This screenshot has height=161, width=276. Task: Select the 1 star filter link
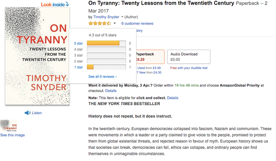[78, 67]
